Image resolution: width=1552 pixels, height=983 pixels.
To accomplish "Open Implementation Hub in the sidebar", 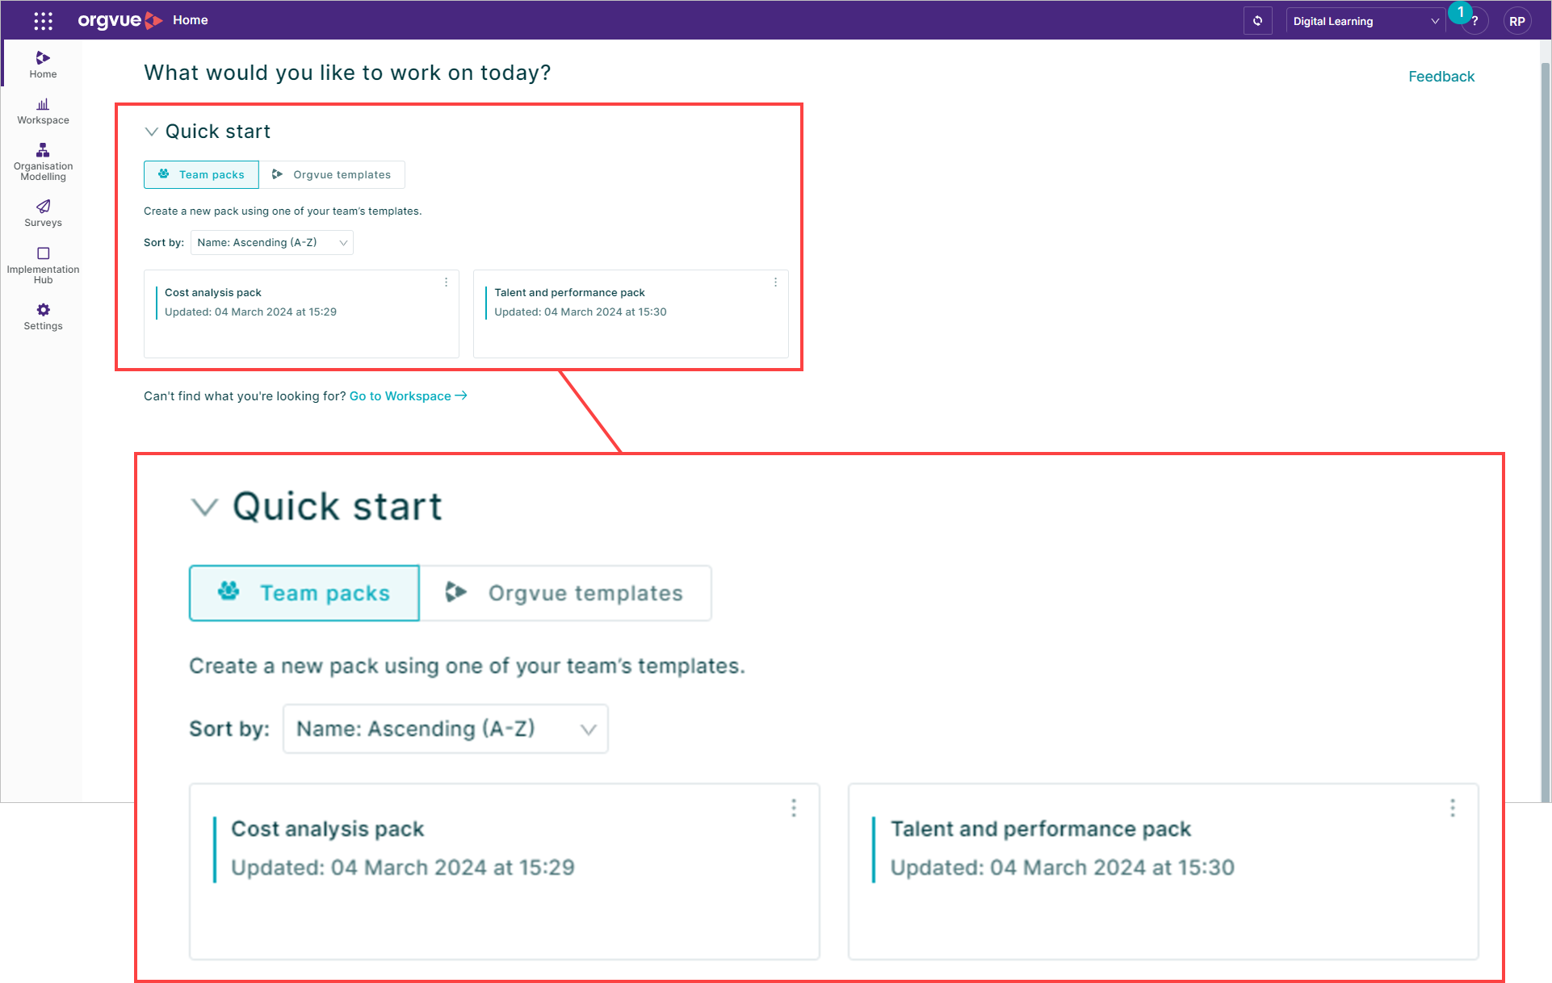I will [x=43, y=266].
